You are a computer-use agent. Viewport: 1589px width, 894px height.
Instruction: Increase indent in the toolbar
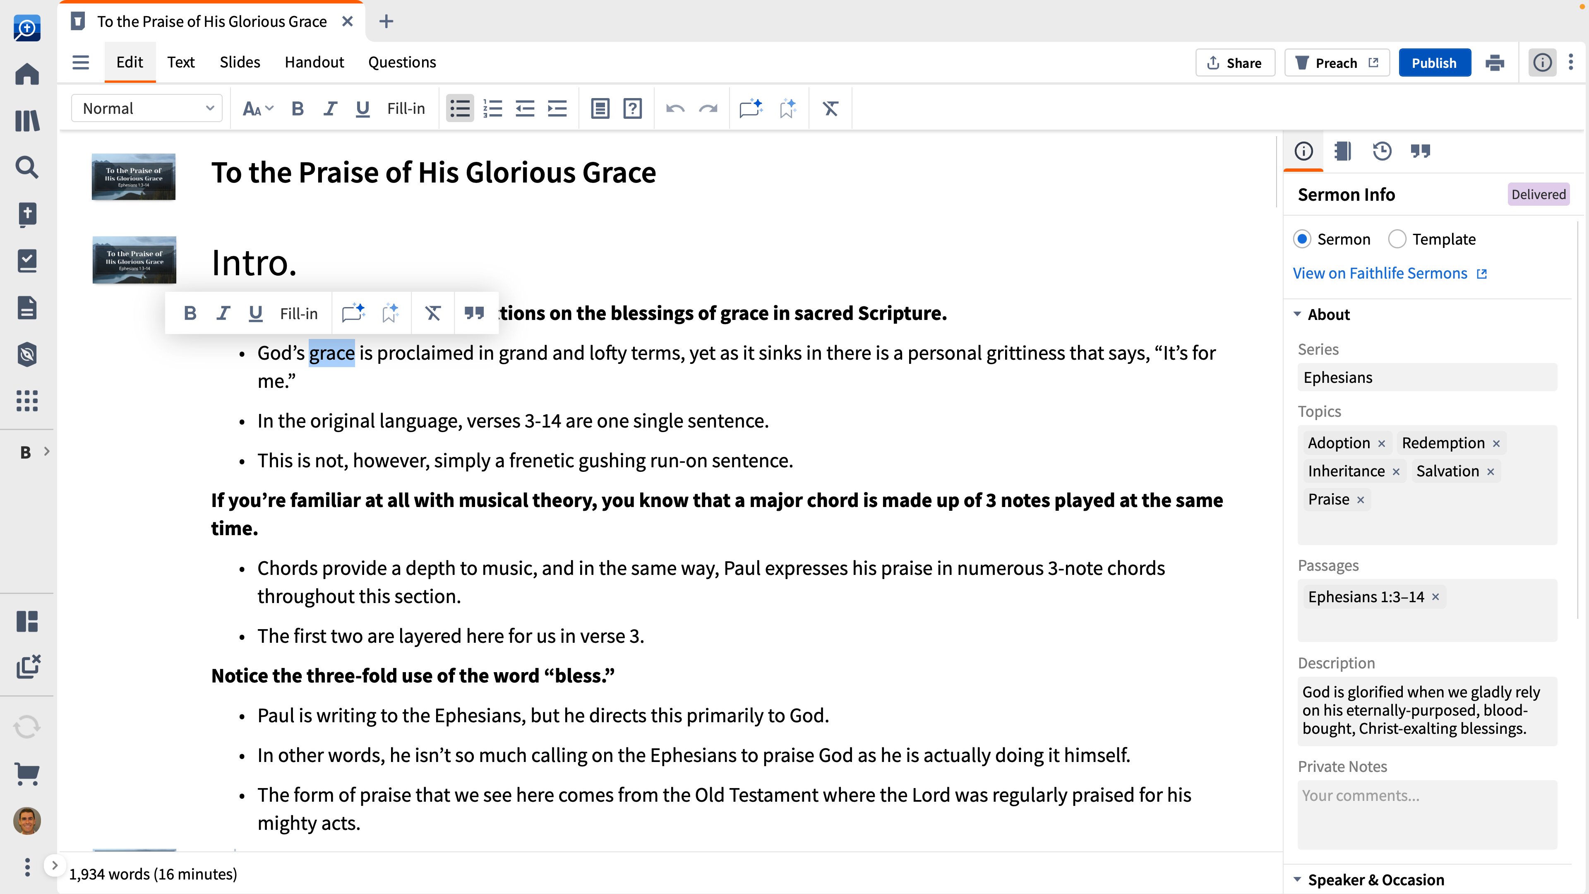(x=557, y=108)
